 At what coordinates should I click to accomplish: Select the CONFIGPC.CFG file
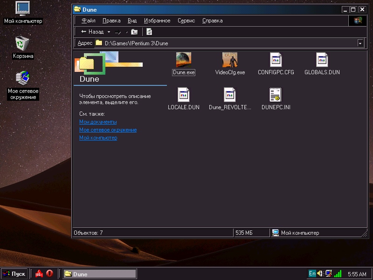click(x=276, y=60)
